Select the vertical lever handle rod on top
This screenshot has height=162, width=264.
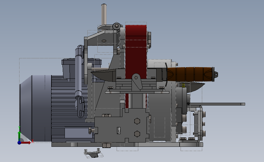pos(104,15)
